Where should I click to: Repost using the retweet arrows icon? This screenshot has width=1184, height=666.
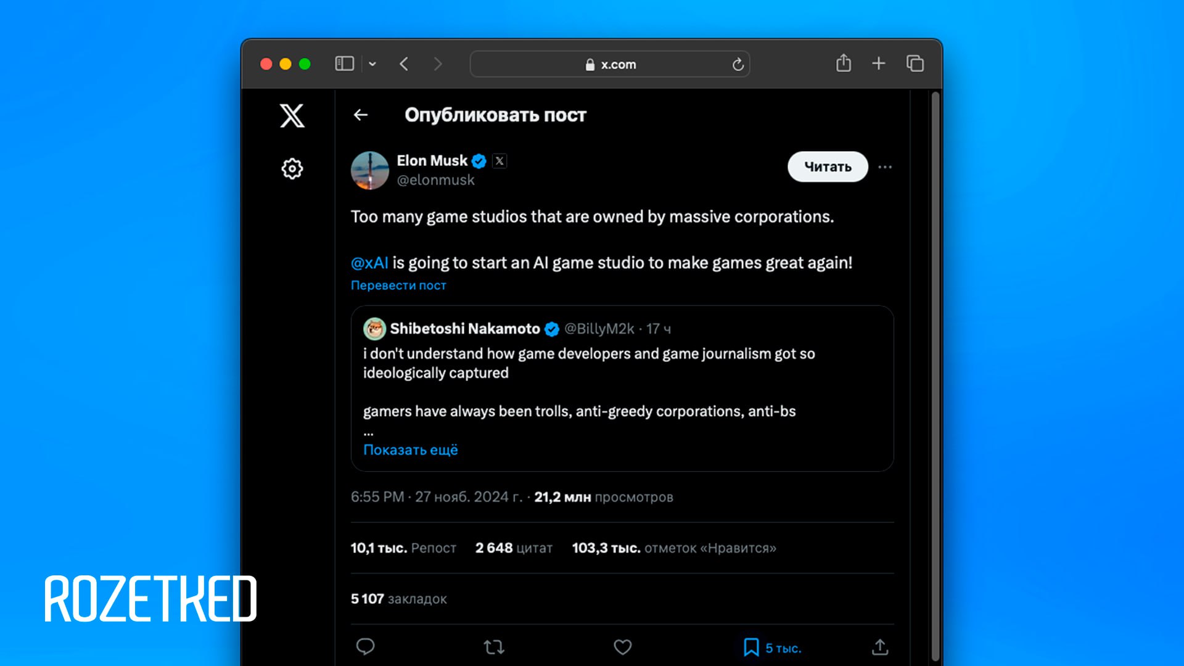click(x=494, y=647)
